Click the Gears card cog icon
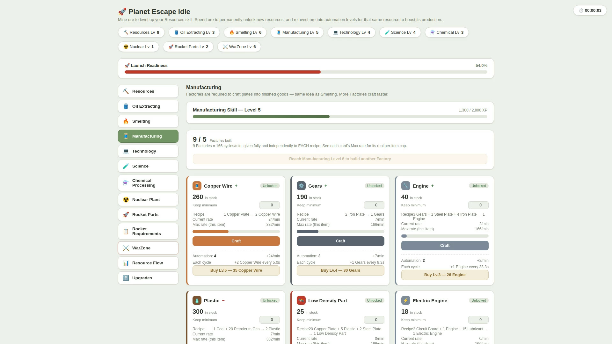Viewport: 612px width, 344px height. (301, 186)
